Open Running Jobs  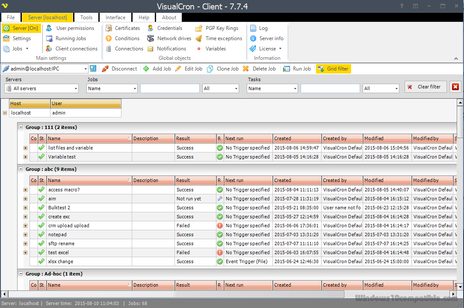coord(66,38)
